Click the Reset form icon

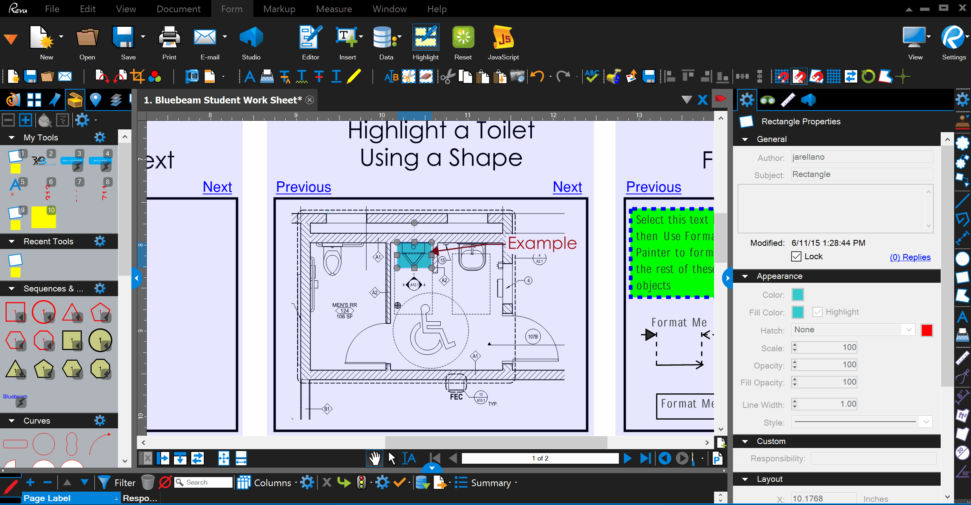pyautogui.click(x=463, y=38)
